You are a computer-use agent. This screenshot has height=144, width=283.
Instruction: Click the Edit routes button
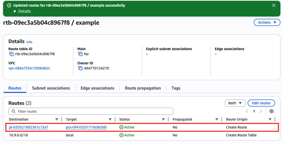261,103
